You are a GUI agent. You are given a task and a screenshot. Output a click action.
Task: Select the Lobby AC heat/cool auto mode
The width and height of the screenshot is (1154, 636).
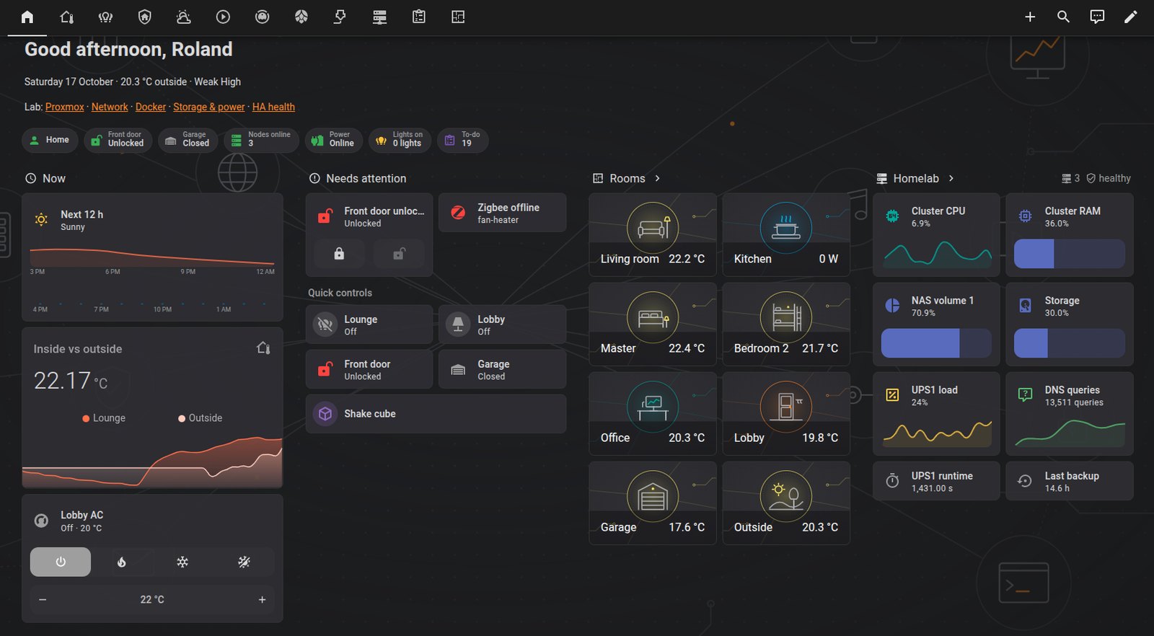point(244,562)
